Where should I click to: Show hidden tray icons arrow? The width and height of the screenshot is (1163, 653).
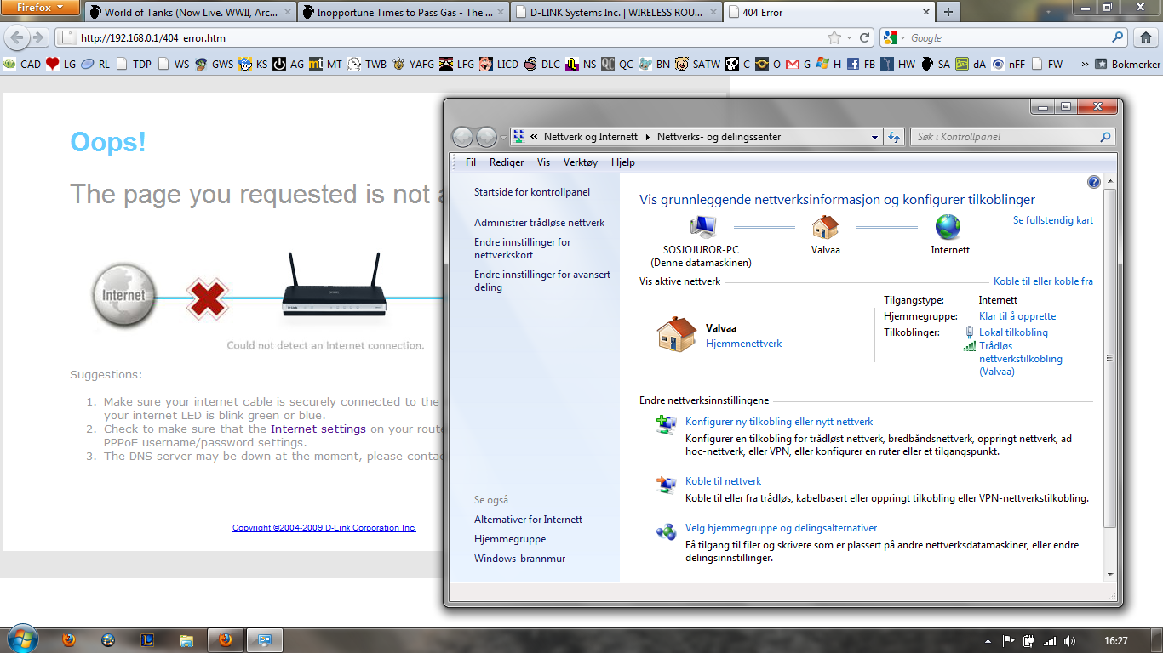pos(988,640)
